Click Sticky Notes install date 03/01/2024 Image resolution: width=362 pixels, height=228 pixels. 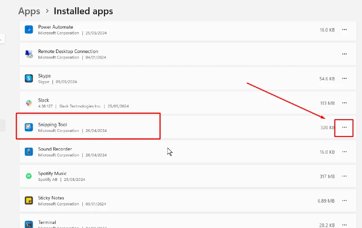point(96,204)
